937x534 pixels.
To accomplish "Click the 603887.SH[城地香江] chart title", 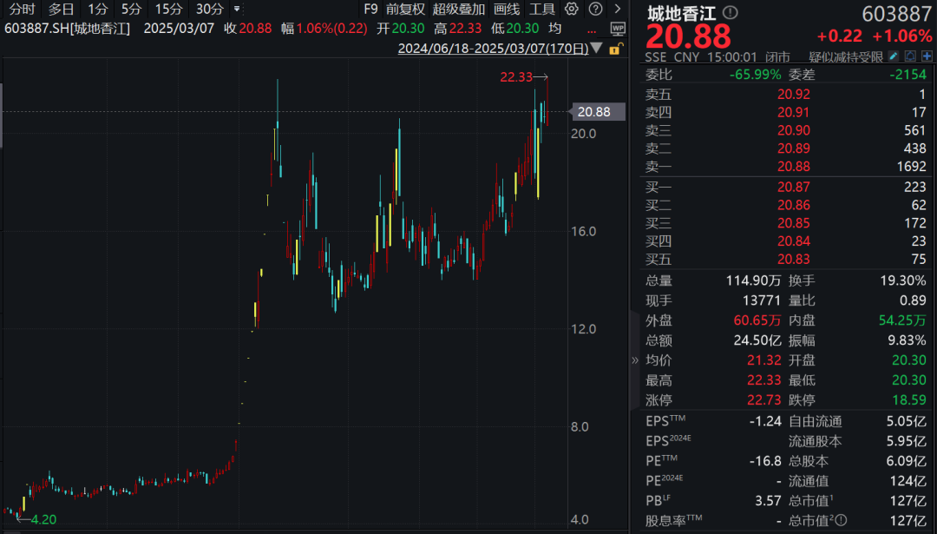I will (67, 28).
